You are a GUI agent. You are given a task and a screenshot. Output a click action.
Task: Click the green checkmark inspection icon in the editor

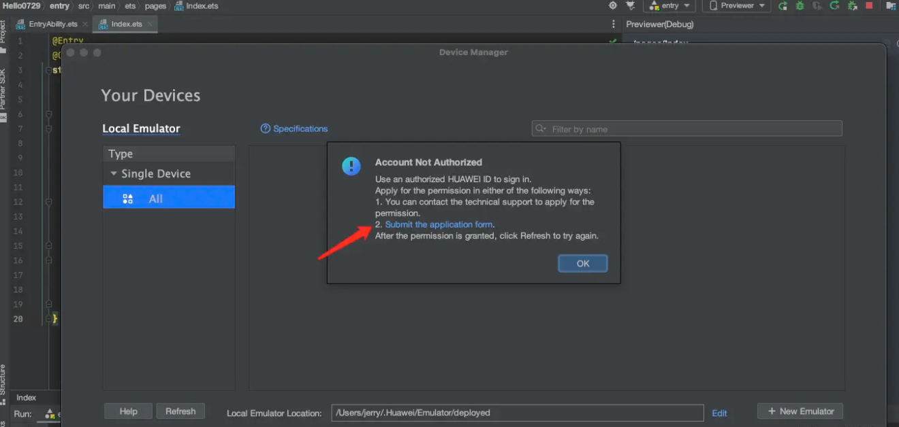[613, 41]
